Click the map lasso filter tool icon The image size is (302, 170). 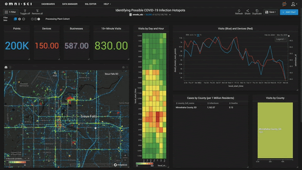pos(10,67)
